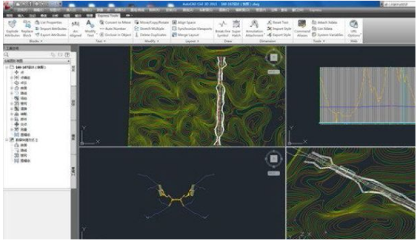Open the URL Options tool
Image resolution: width=420 pixels, height=242 pixels.
tap(354, 28)
